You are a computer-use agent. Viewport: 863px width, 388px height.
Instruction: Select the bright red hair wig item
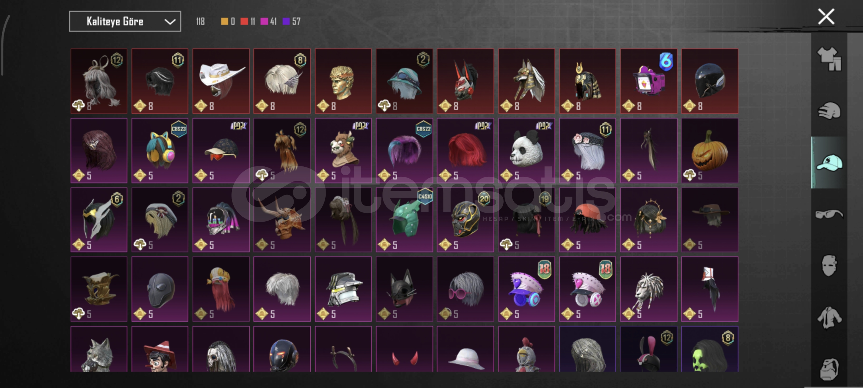click(465, 151)
